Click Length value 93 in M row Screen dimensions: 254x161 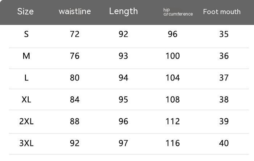click(124, 56)
